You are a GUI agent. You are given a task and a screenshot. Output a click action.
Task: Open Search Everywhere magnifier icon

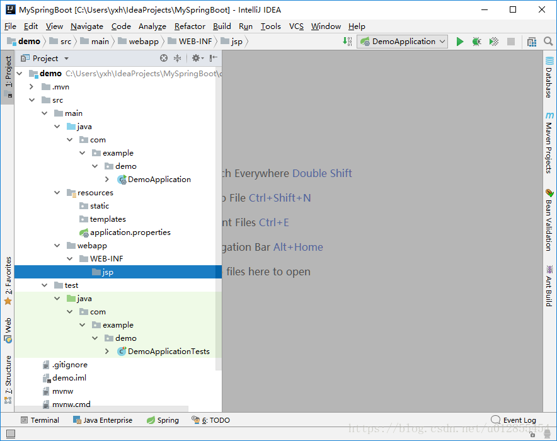[548, 42]
